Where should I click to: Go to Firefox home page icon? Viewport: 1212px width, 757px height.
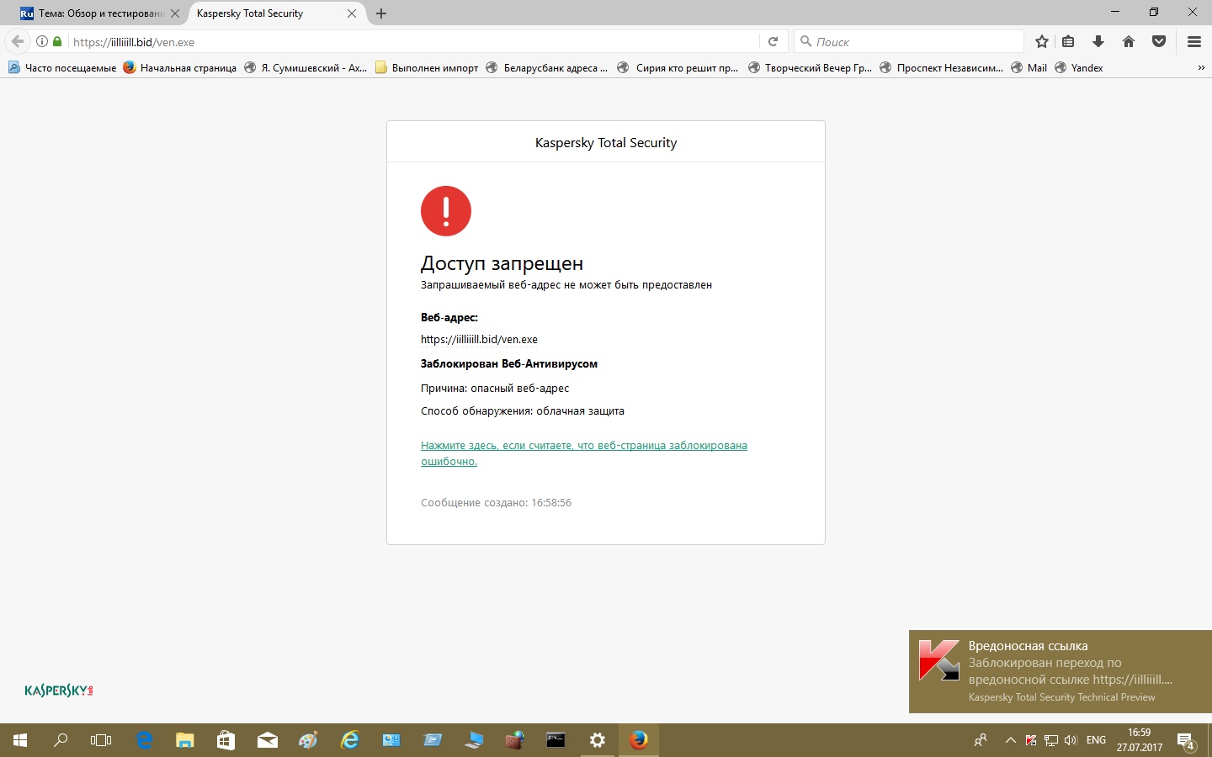[x=1129, y=41]
